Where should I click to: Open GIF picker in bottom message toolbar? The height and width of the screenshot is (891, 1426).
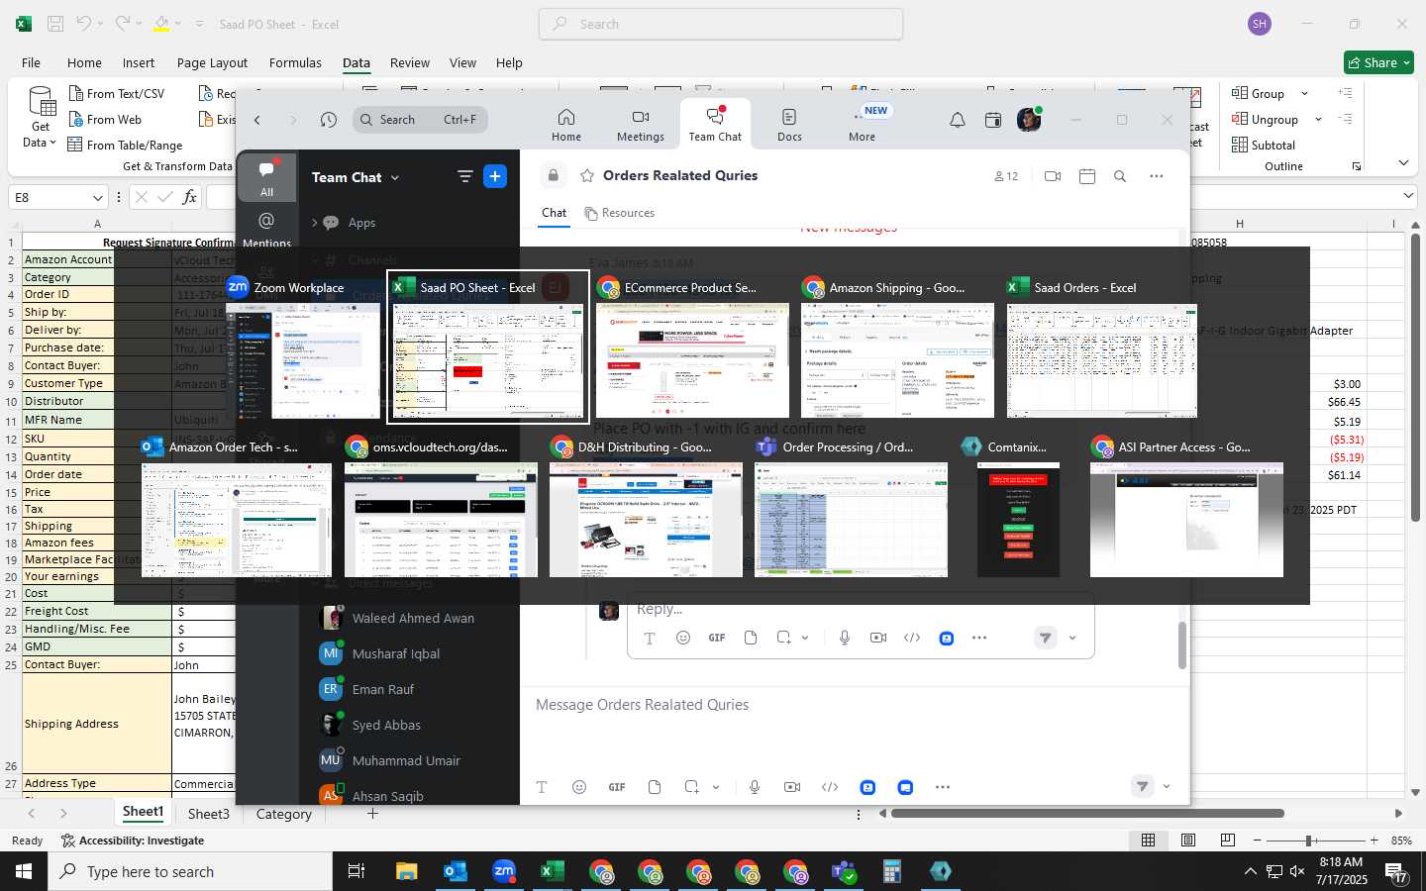click(x=617, y=787)
